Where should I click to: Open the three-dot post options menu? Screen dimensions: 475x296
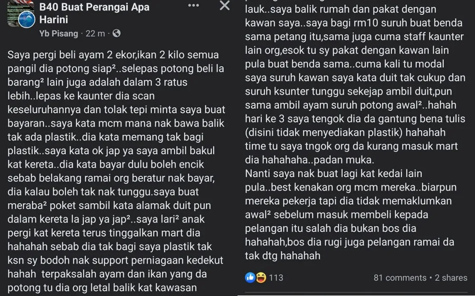[194, 5]
